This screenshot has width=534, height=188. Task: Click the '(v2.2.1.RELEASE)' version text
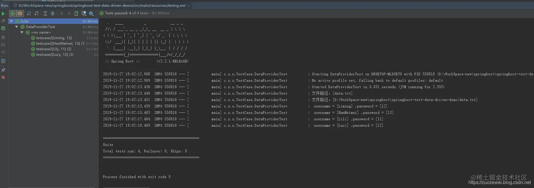(172, 61)
